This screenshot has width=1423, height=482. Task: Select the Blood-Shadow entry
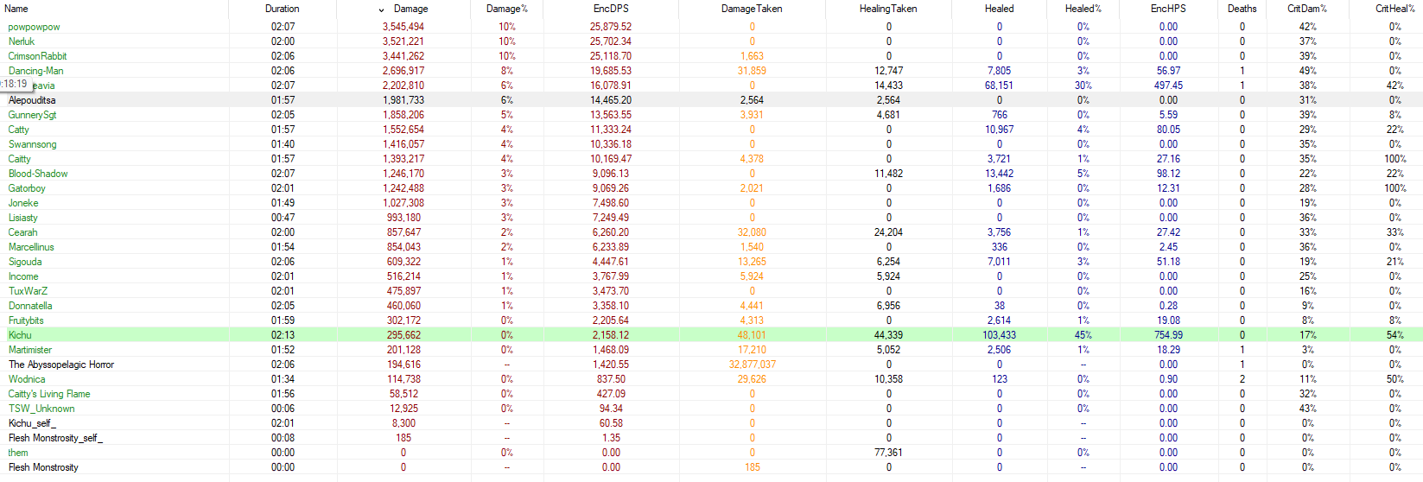tap(38, 174)
